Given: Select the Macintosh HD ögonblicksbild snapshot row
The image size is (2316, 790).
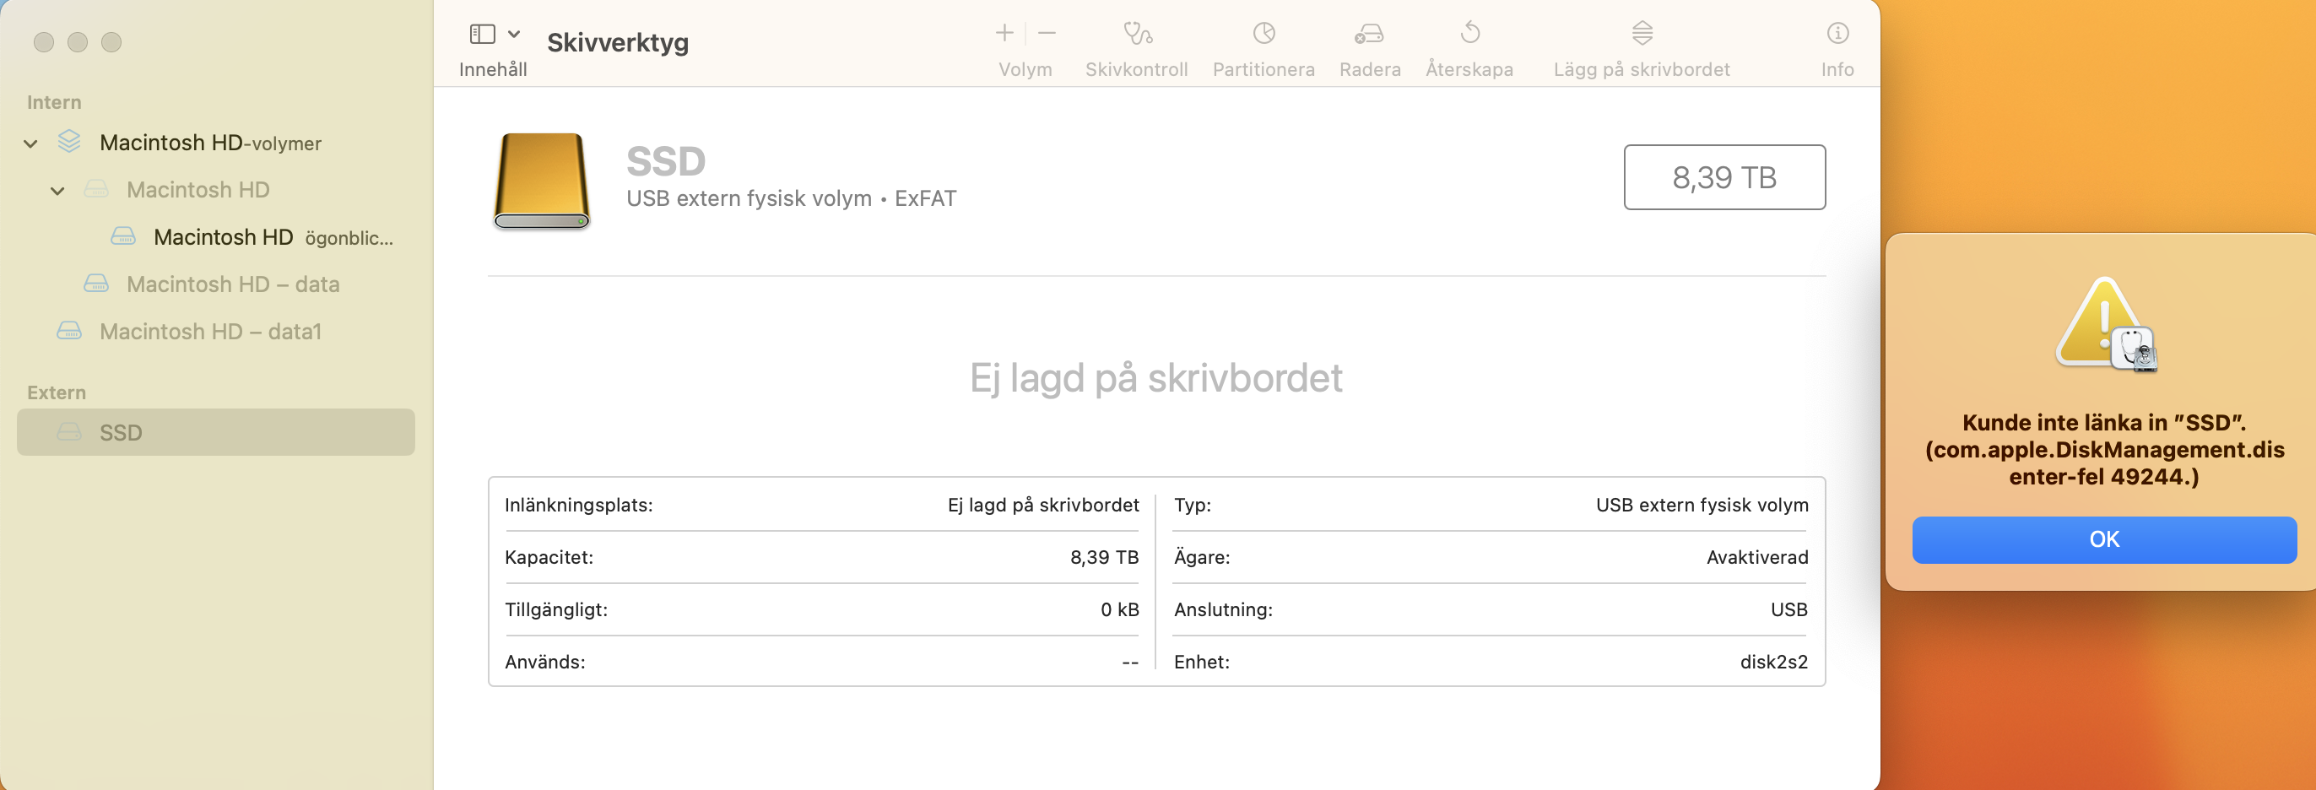Looking at the screenshot, I should pos(273,237).
